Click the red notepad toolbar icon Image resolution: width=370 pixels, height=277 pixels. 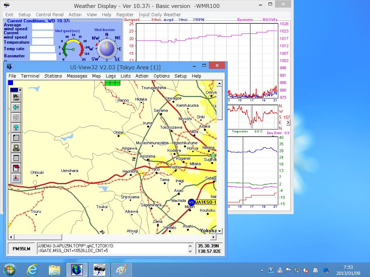click(x=16, y=168)
